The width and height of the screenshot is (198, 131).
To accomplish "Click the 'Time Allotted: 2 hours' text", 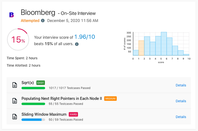I will 23,65.
